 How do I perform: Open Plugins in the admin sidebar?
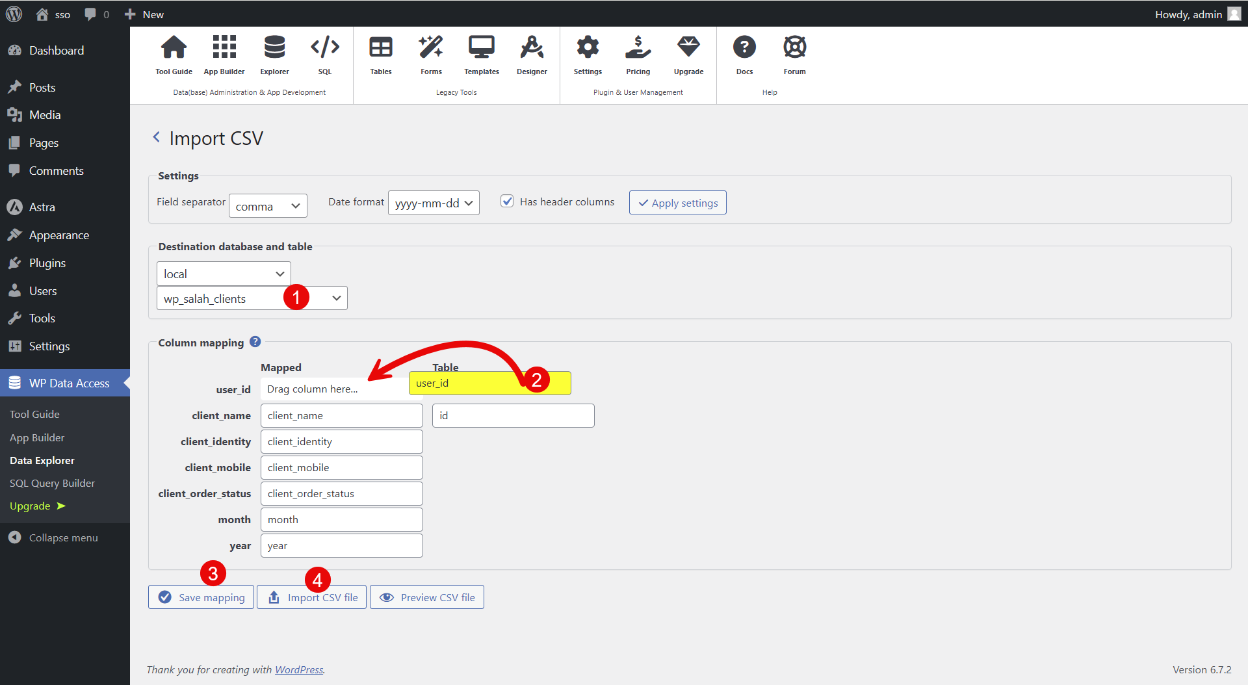47,263
